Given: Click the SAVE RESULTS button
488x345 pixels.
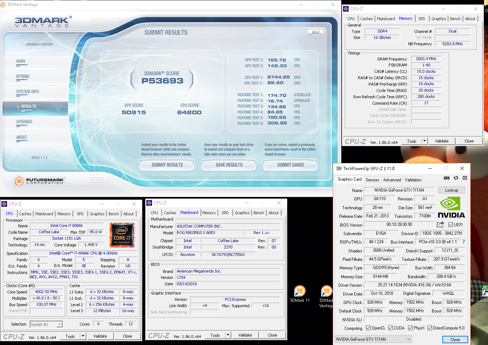Looking at the screenshot, I should pyautogui.click(x=229, y=165).
